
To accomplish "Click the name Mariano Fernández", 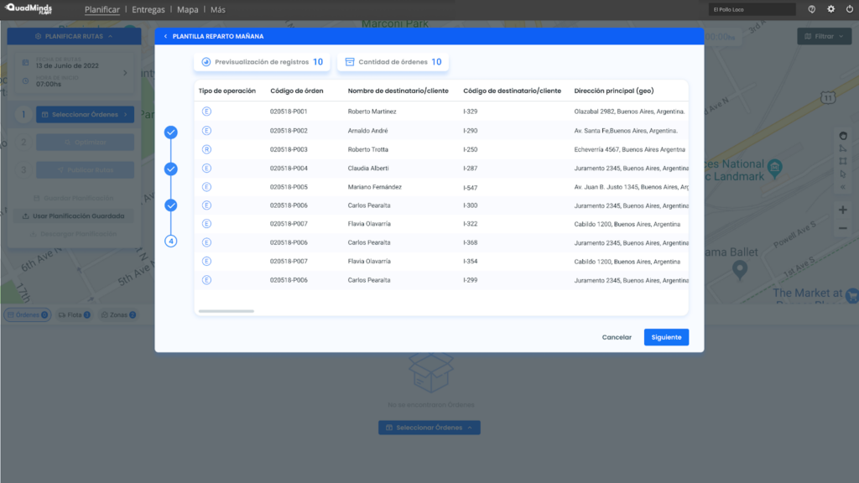I will pyautogui.click(x=375, y=187).
